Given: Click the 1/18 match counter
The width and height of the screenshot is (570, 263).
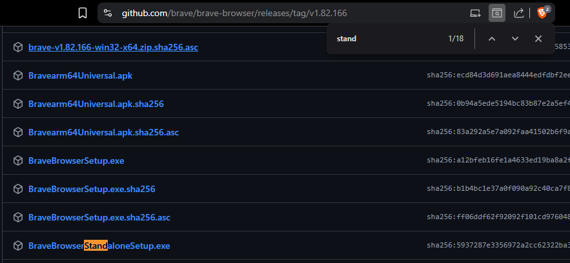Looking at the screenshot, I should [456, 39].
